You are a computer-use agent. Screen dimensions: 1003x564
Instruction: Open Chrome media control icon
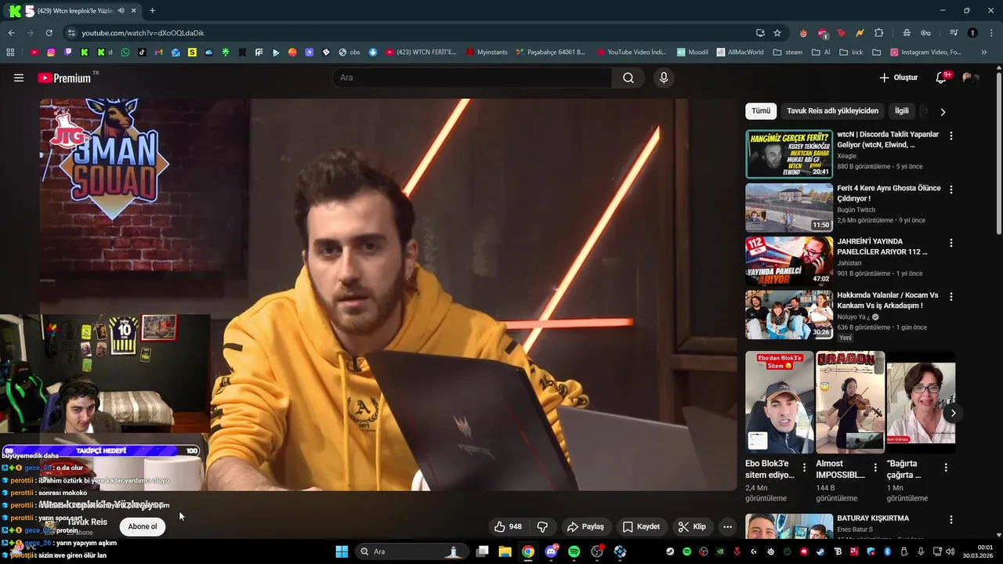[x=954, y=33]
